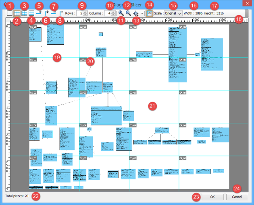Click the Rows value field
The image size is (254, 205).
pos(80,13)
